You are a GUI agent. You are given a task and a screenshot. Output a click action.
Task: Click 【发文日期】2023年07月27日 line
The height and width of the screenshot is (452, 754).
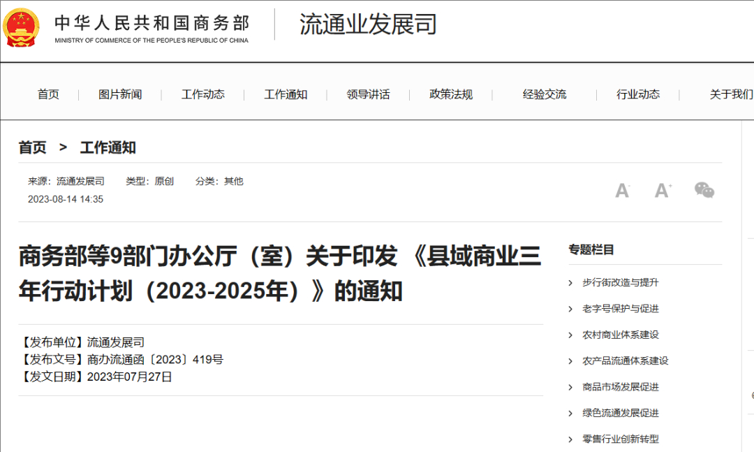click(x=95, y=377)
